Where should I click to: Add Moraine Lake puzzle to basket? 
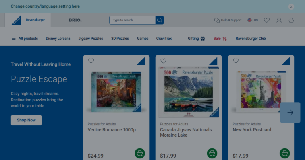tap(212, 153)
